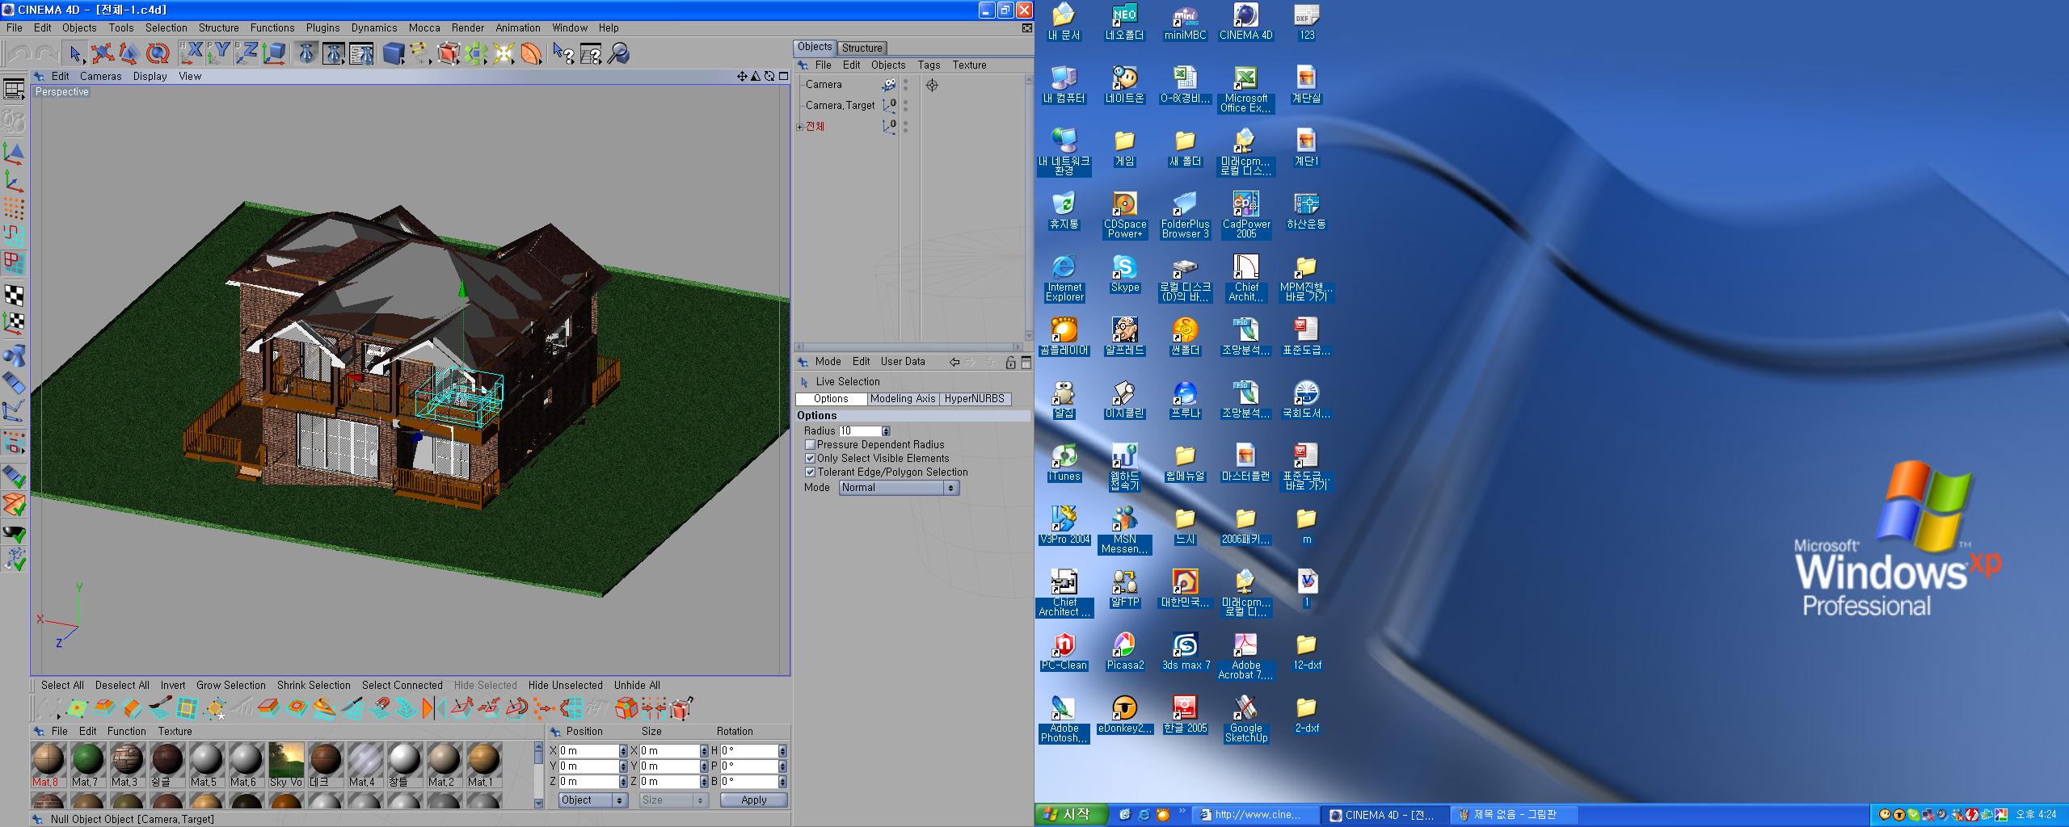Image resolution: width=2069 pixels, height=827 pixels.
Task: Click Position Z stepper arrows
Action: pos(623,782)
